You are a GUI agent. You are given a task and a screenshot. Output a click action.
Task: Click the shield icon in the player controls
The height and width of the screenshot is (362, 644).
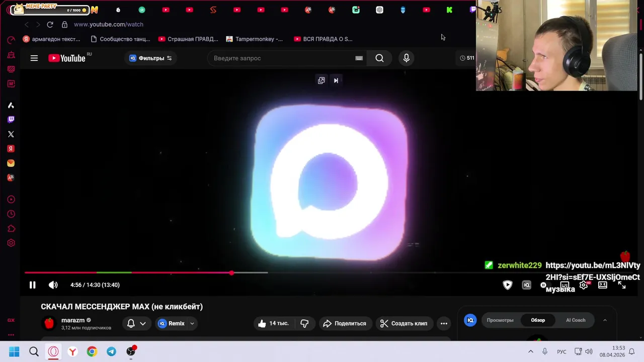(x=508, y=285)
